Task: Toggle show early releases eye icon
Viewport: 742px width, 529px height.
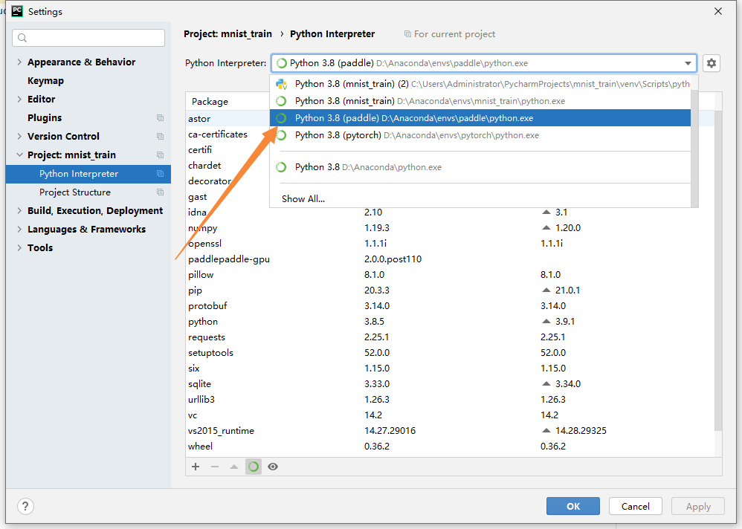Action: (x=273, y=467)
